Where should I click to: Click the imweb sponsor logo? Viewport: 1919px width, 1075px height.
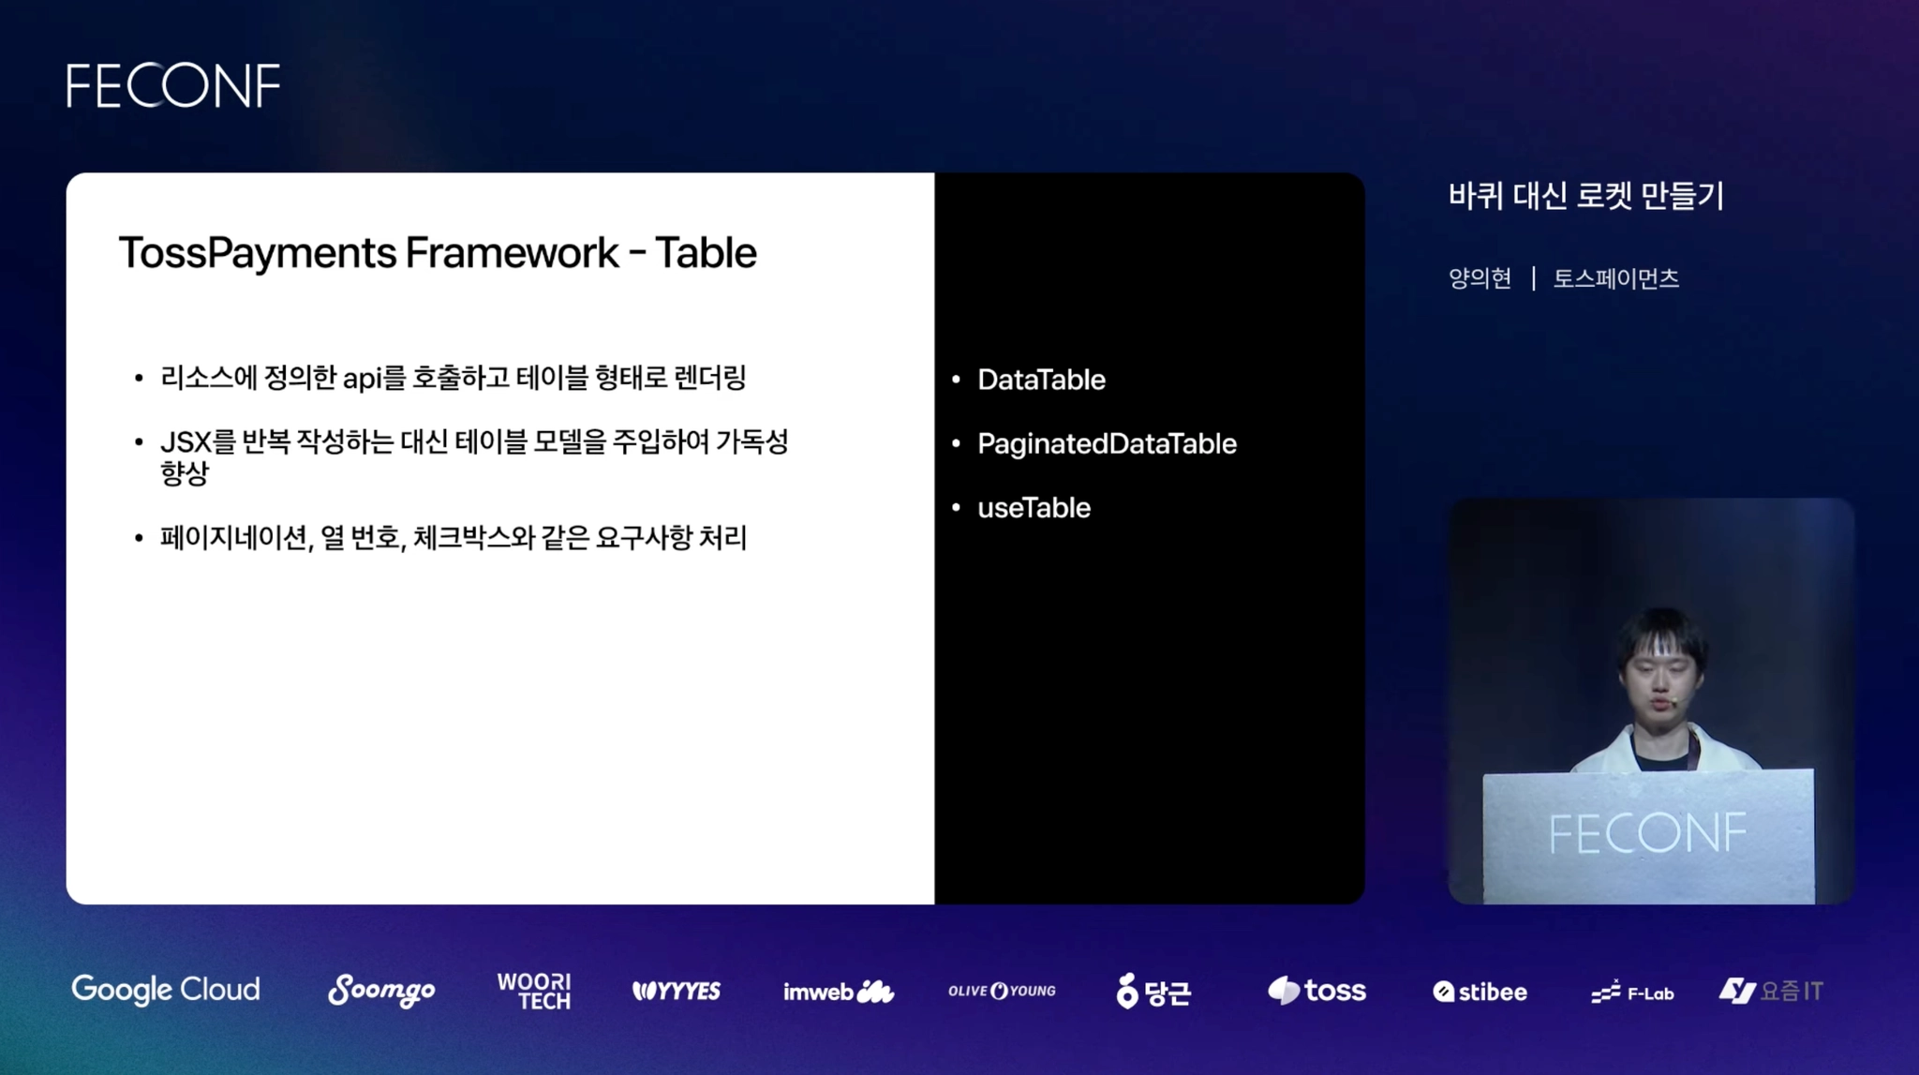pos(838,991)
